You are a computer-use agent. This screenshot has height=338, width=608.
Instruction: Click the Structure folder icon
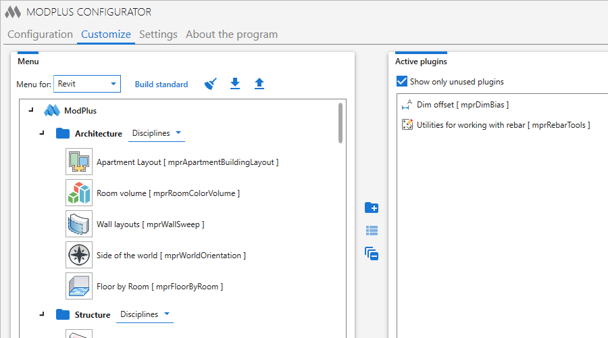(62, 314)
